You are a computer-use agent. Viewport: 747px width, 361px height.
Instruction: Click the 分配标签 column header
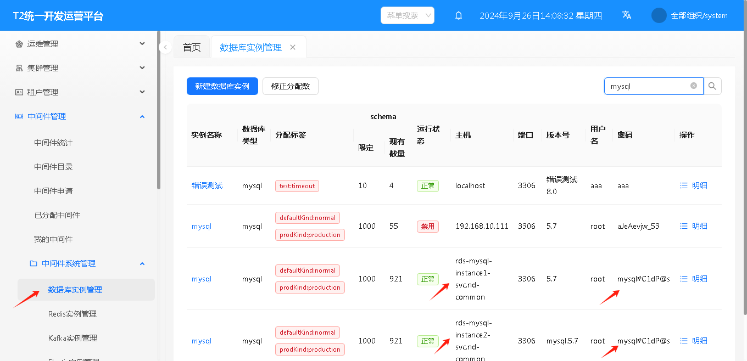click(x=291, y=135)
